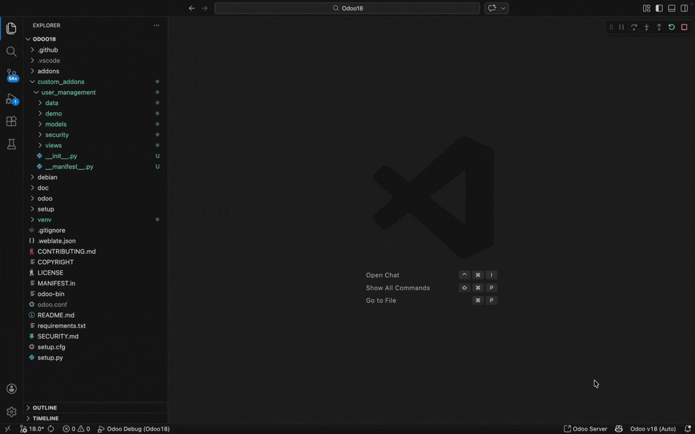Image resolution: width=695 pixels, height=434 pixels.
Task: Collapse the custom_addons folder
Action: [95, 82]
